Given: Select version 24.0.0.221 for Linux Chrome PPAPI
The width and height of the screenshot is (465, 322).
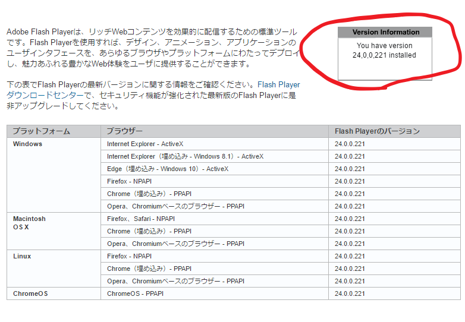Looking at the screenshot, I should click(394, 269).
